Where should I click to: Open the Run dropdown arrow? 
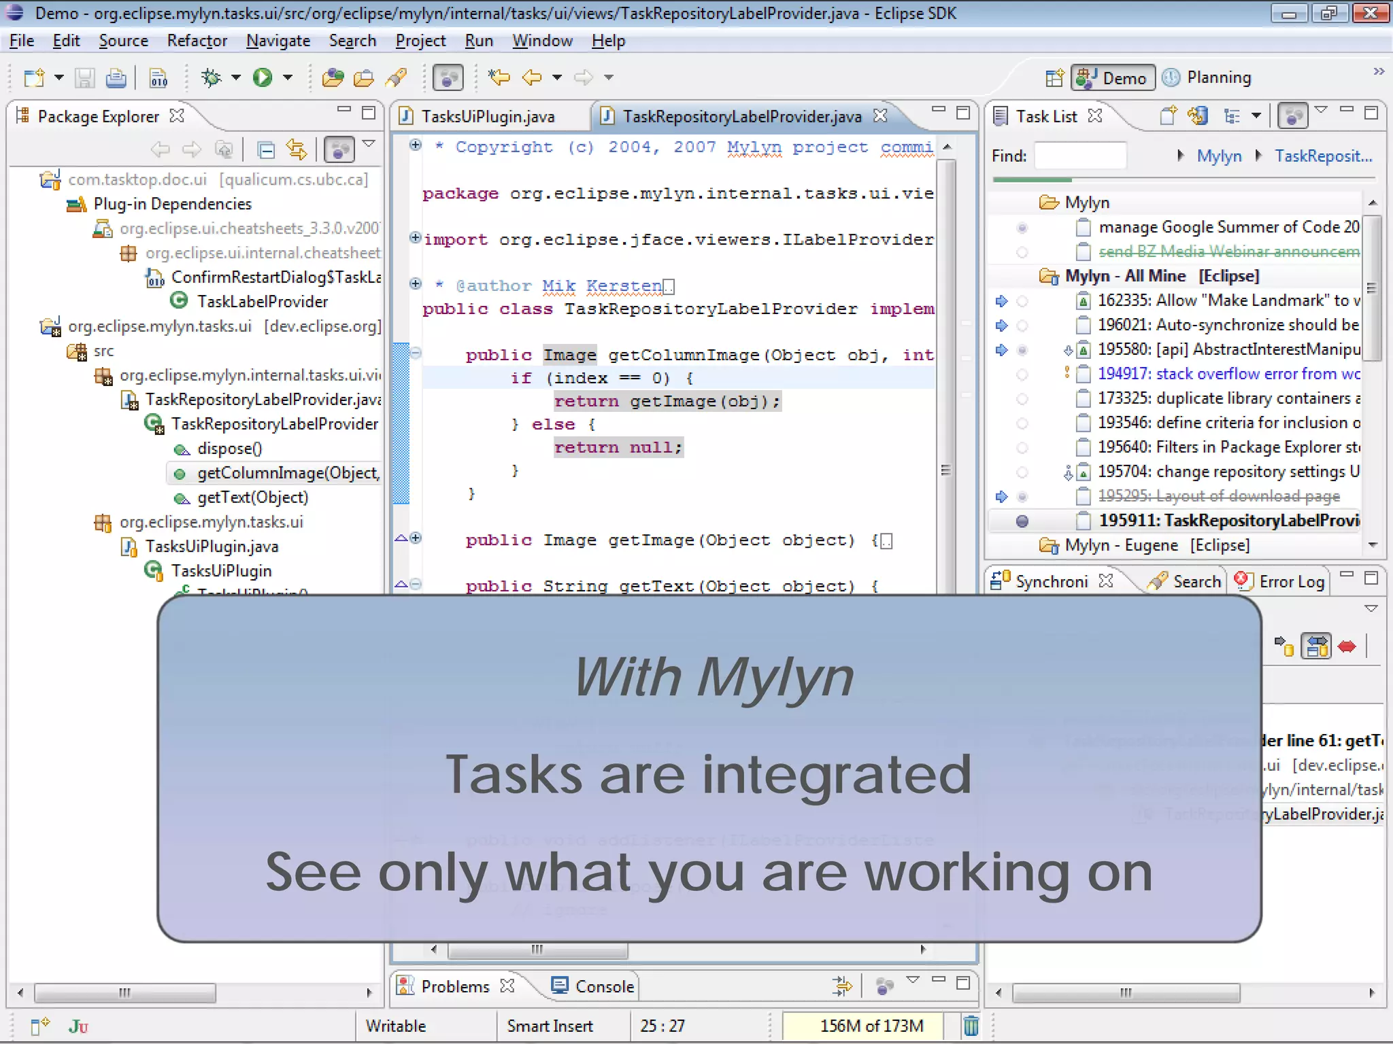pos(288,77)
